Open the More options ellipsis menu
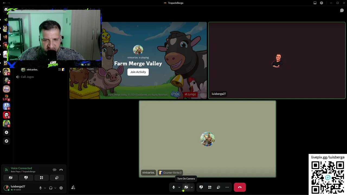This screenshot has width=347, height=195. coord(227,187)
